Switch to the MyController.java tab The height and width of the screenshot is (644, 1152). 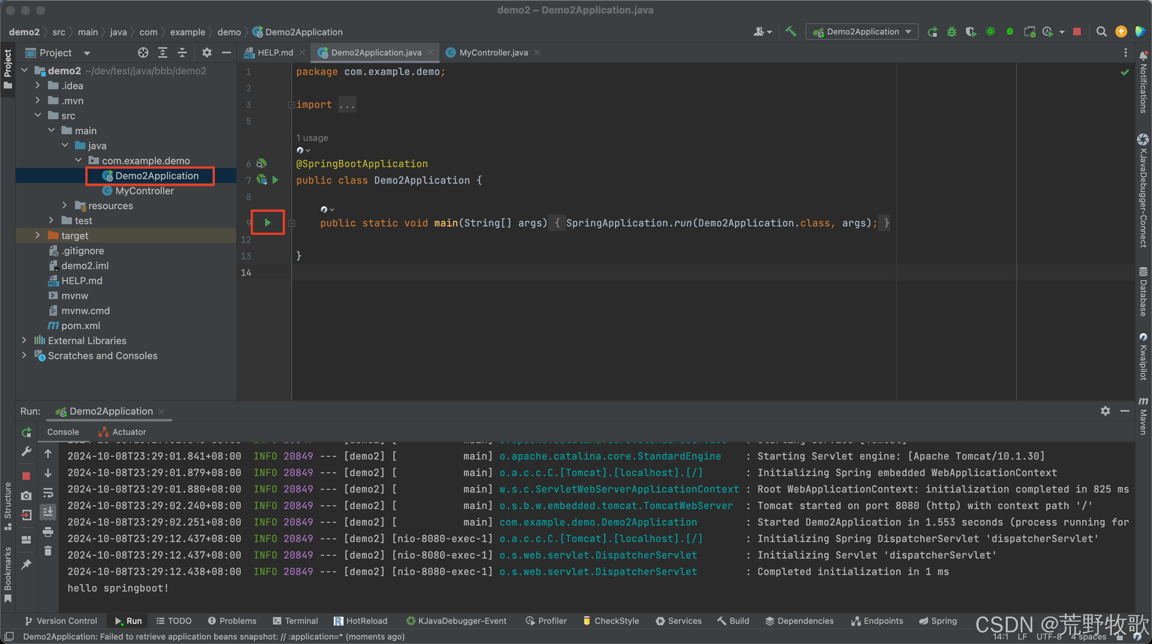click(492, 52)
